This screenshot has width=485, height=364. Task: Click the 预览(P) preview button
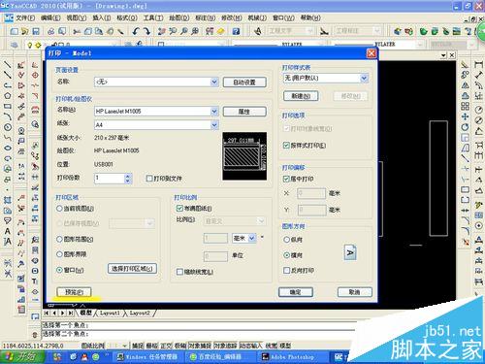click(74, 292)
